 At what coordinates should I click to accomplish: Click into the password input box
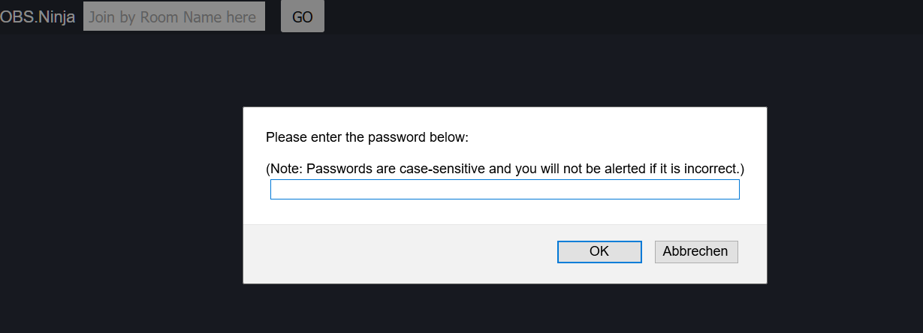coord(505,189)
